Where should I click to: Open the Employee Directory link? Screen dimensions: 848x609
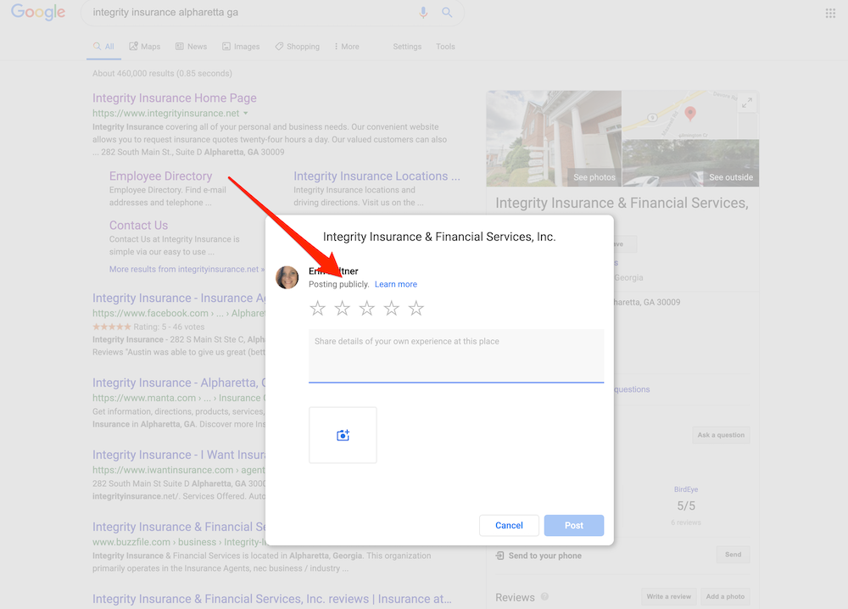160,176
